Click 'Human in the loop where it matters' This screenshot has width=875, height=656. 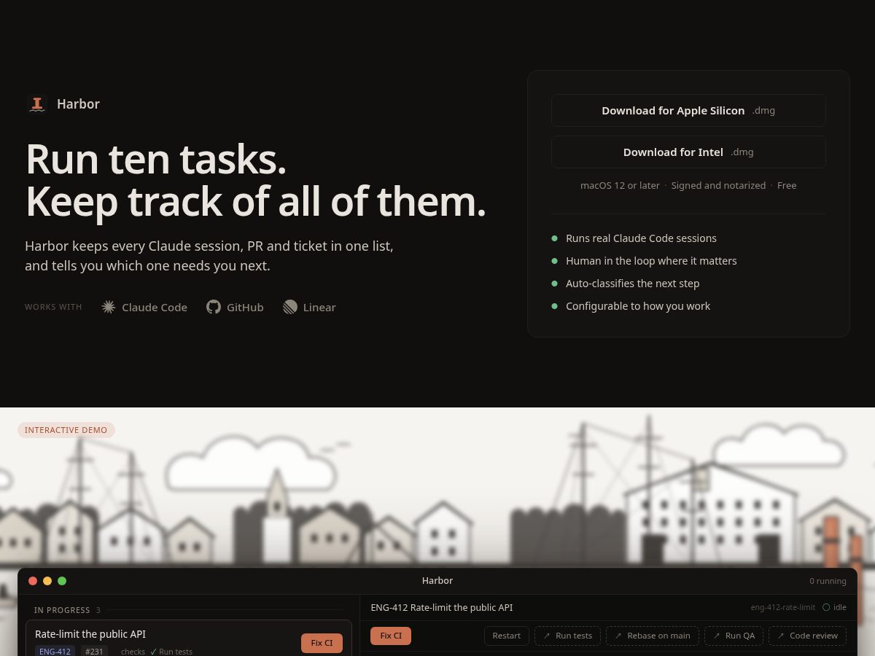[651, 261]
